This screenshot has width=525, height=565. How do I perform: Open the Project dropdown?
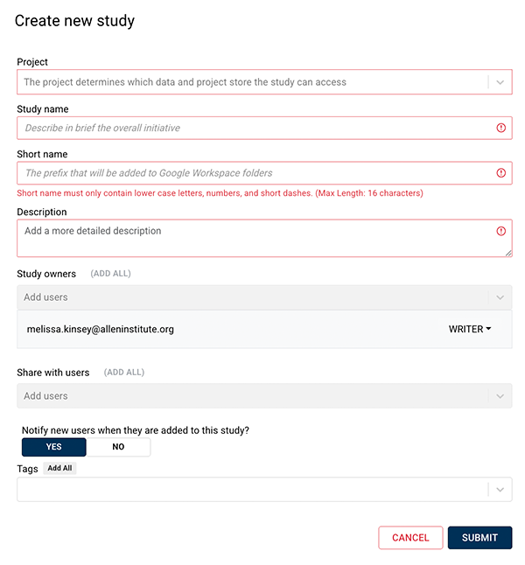click(x=500, y=82)
